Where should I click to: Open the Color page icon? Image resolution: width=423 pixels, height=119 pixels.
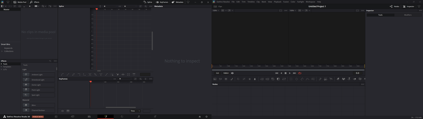pos(122,116)
